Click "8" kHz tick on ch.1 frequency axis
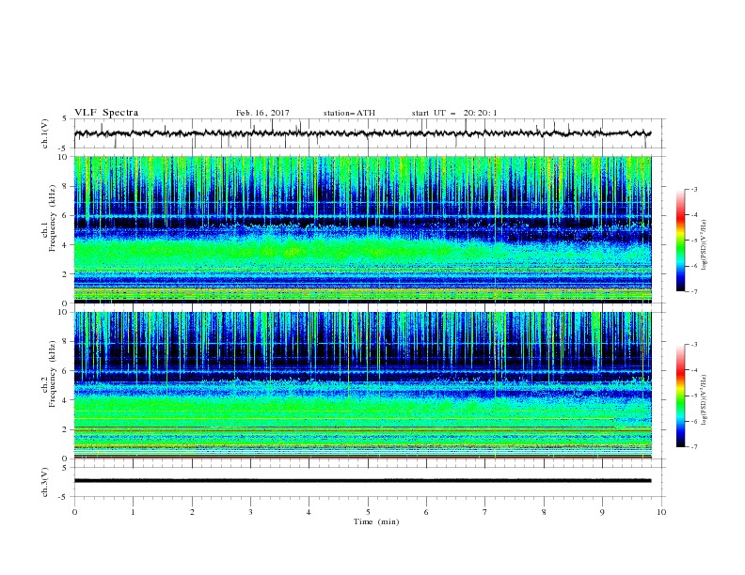Viewport: 745px width, 575px height. pyautogui.click(x=67, y=186)
